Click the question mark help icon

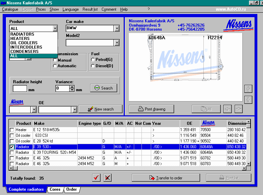click(148, 9)
